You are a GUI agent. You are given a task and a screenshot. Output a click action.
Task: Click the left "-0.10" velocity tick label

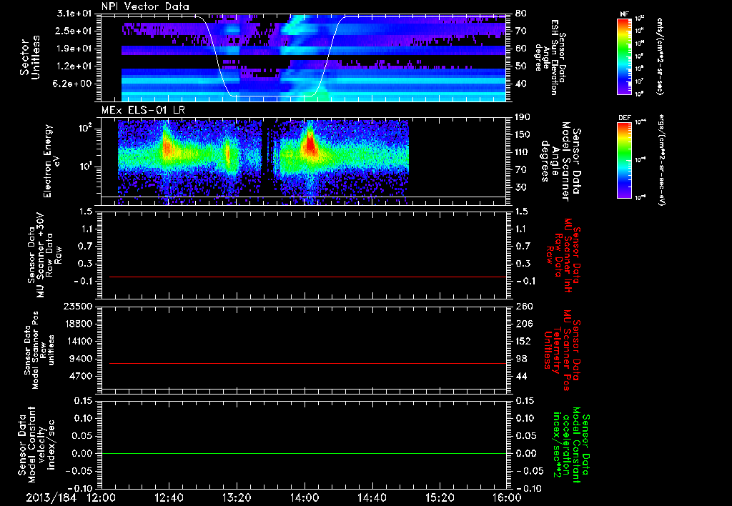[x=79, y=489]
